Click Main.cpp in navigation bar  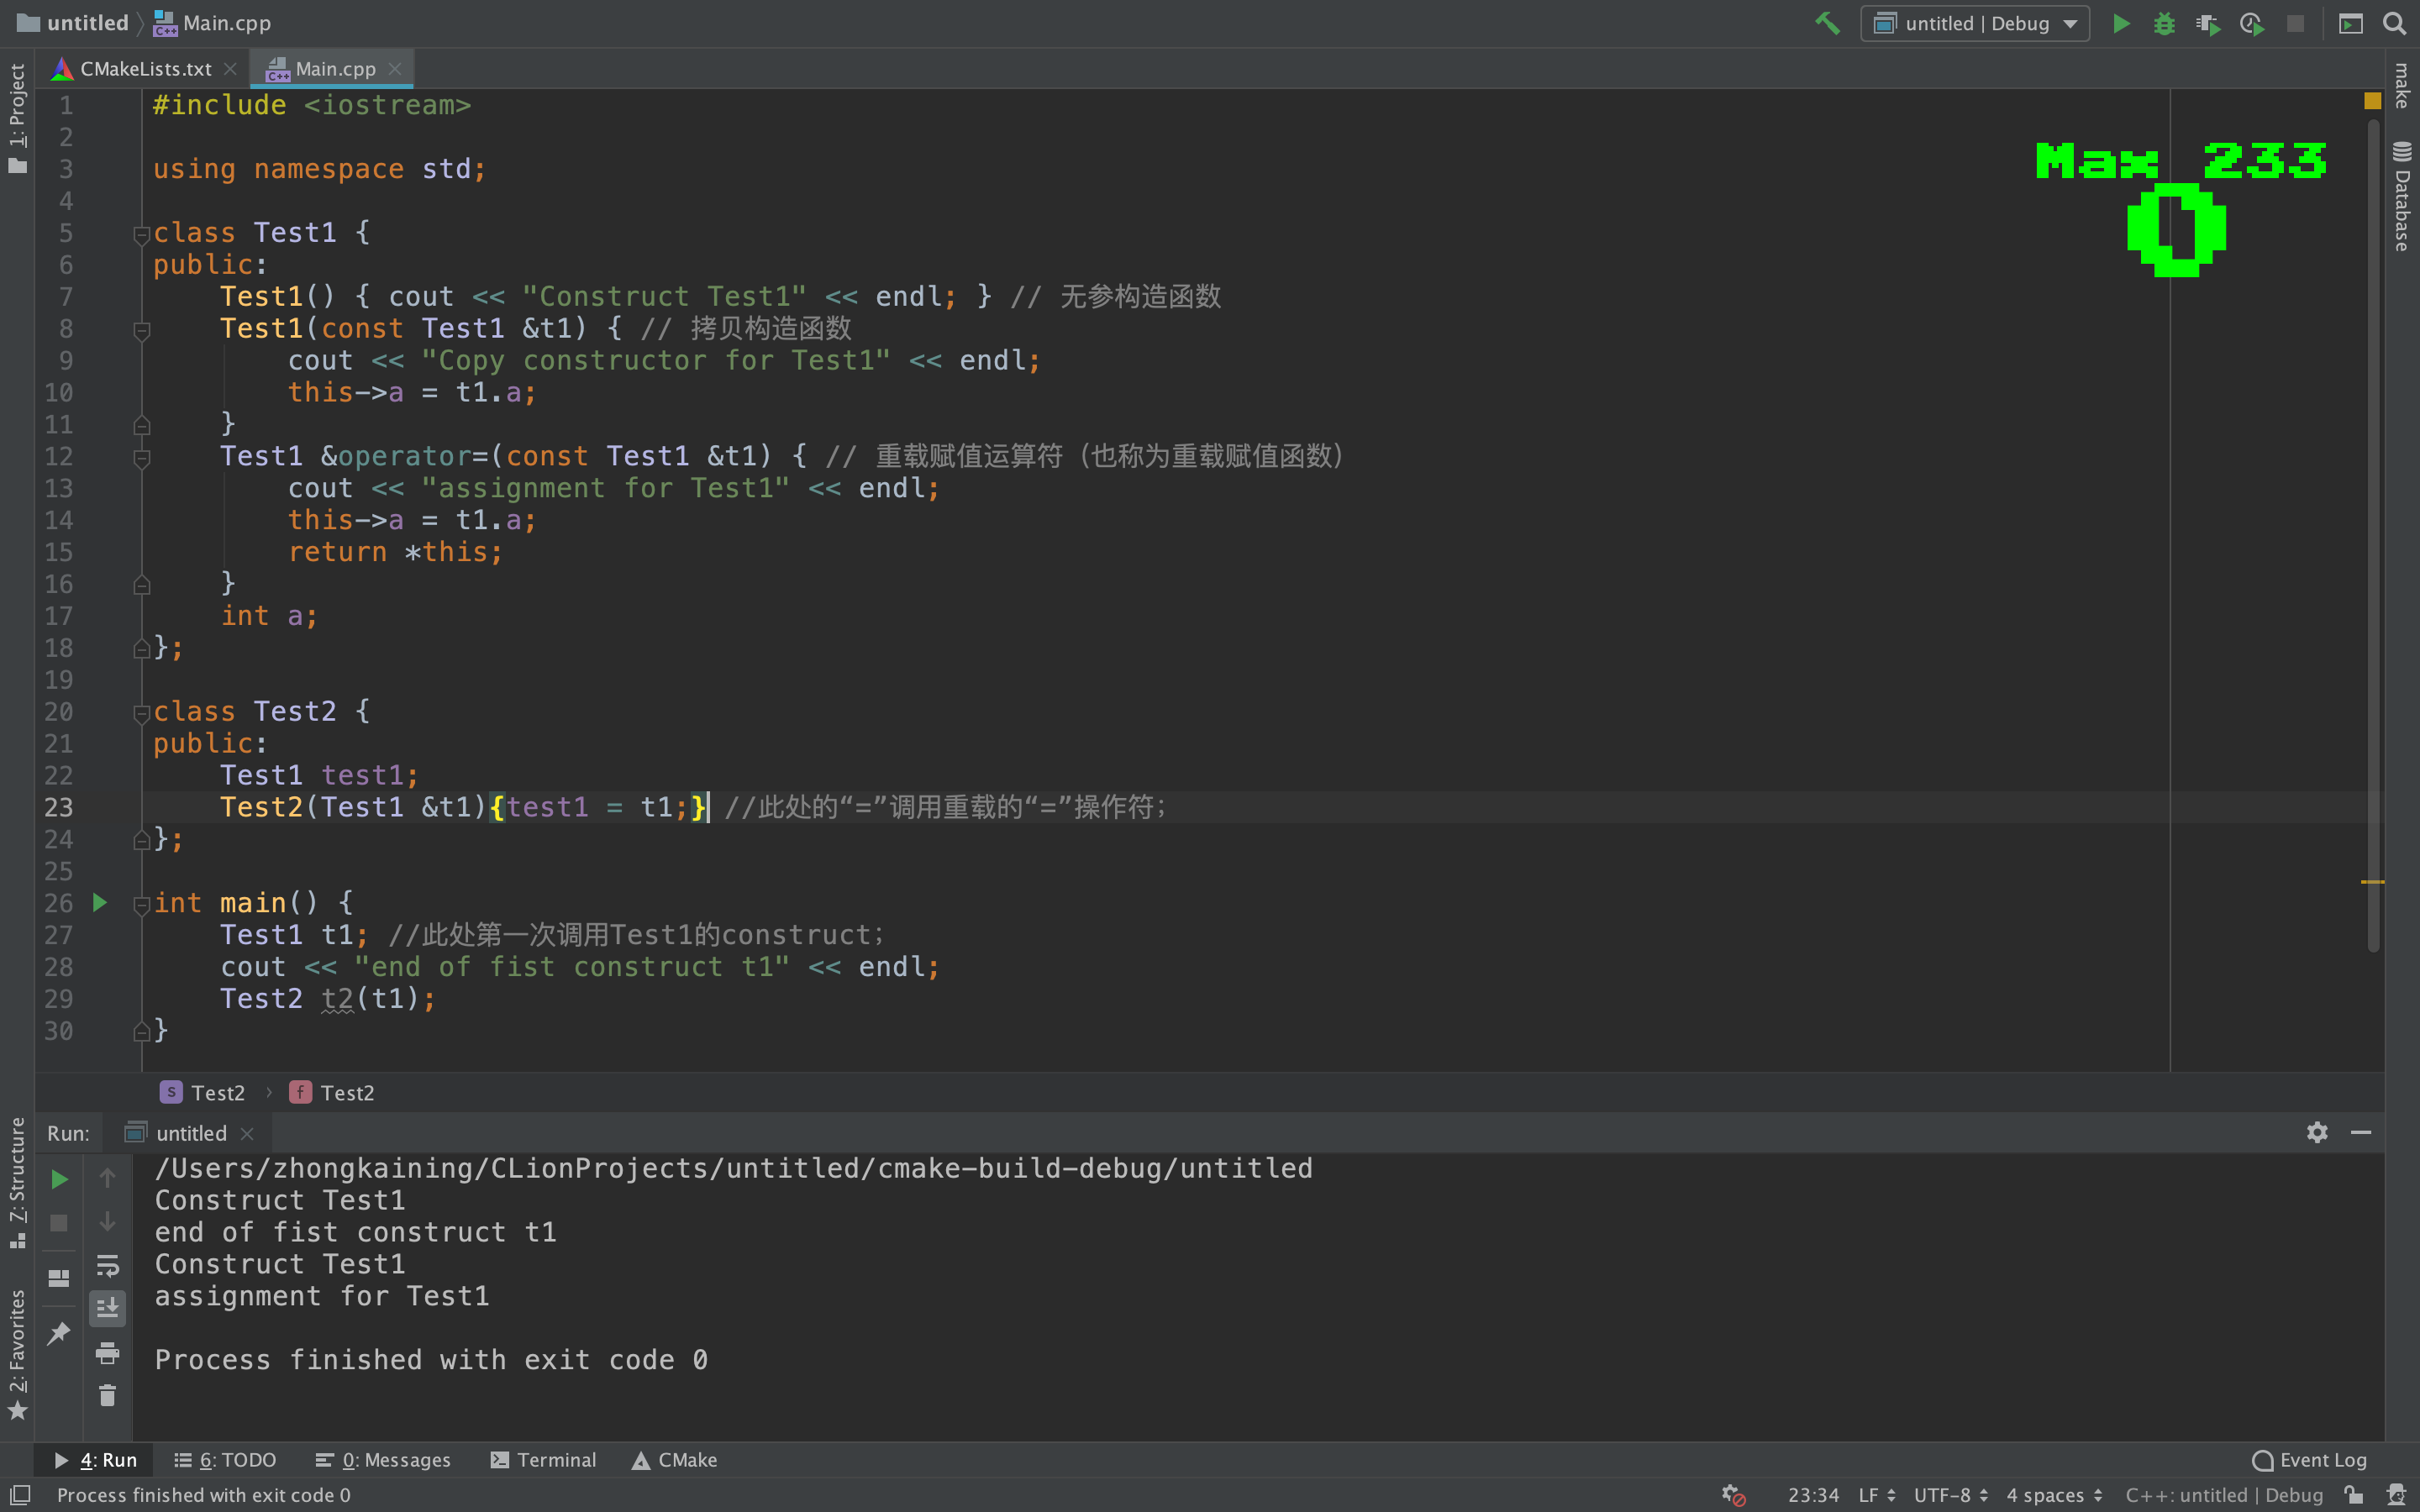point(212,23)
